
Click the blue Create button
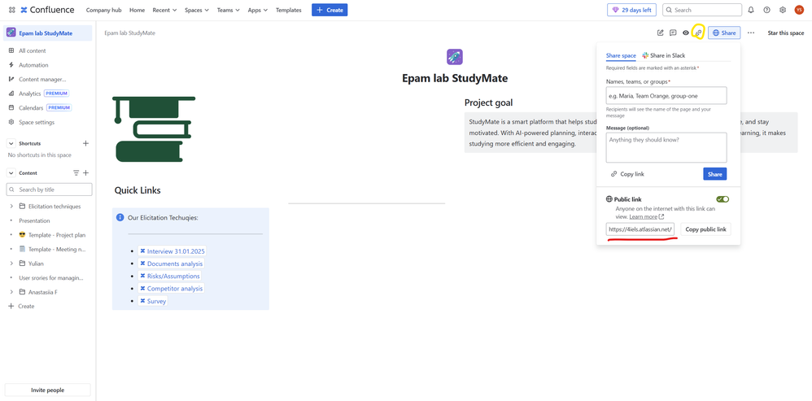click(330, 10)
